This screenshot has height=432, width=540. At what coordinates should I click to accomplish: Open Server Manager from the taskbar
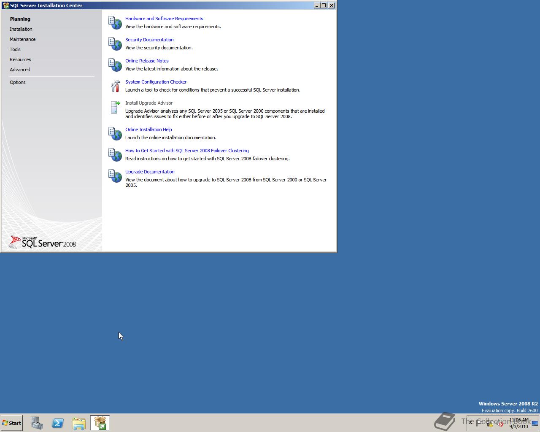click(x=37, y=423)
